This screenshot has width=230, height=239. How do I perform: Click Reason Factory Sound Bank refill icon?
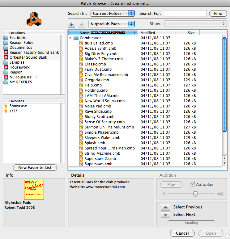pyautogui.click(x=6, y=52)
